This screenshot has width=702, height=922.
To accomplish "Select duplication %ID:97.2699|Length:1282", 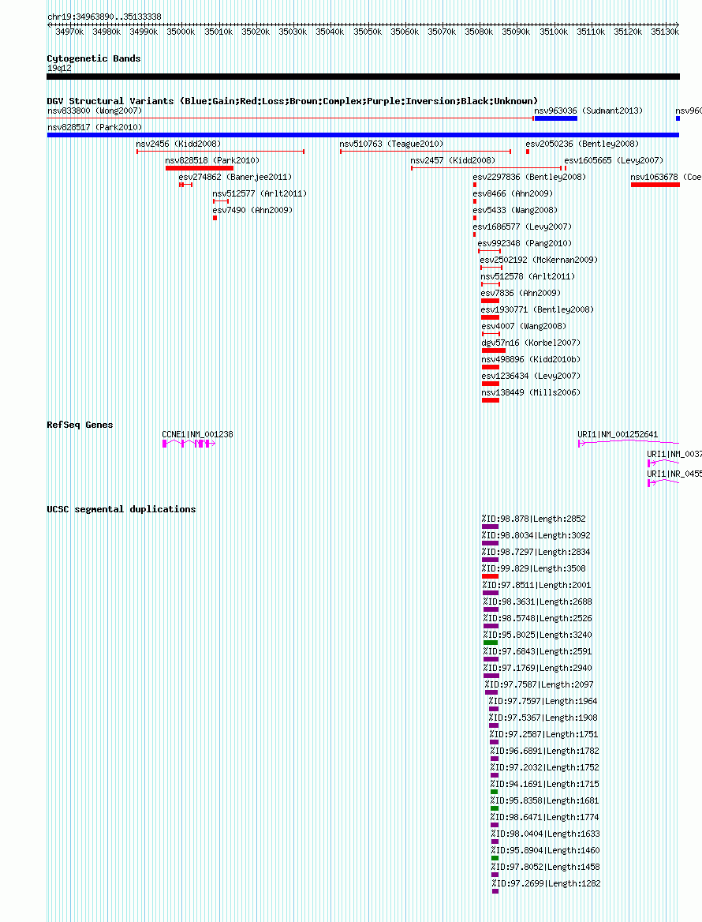I will click(546, 883).
